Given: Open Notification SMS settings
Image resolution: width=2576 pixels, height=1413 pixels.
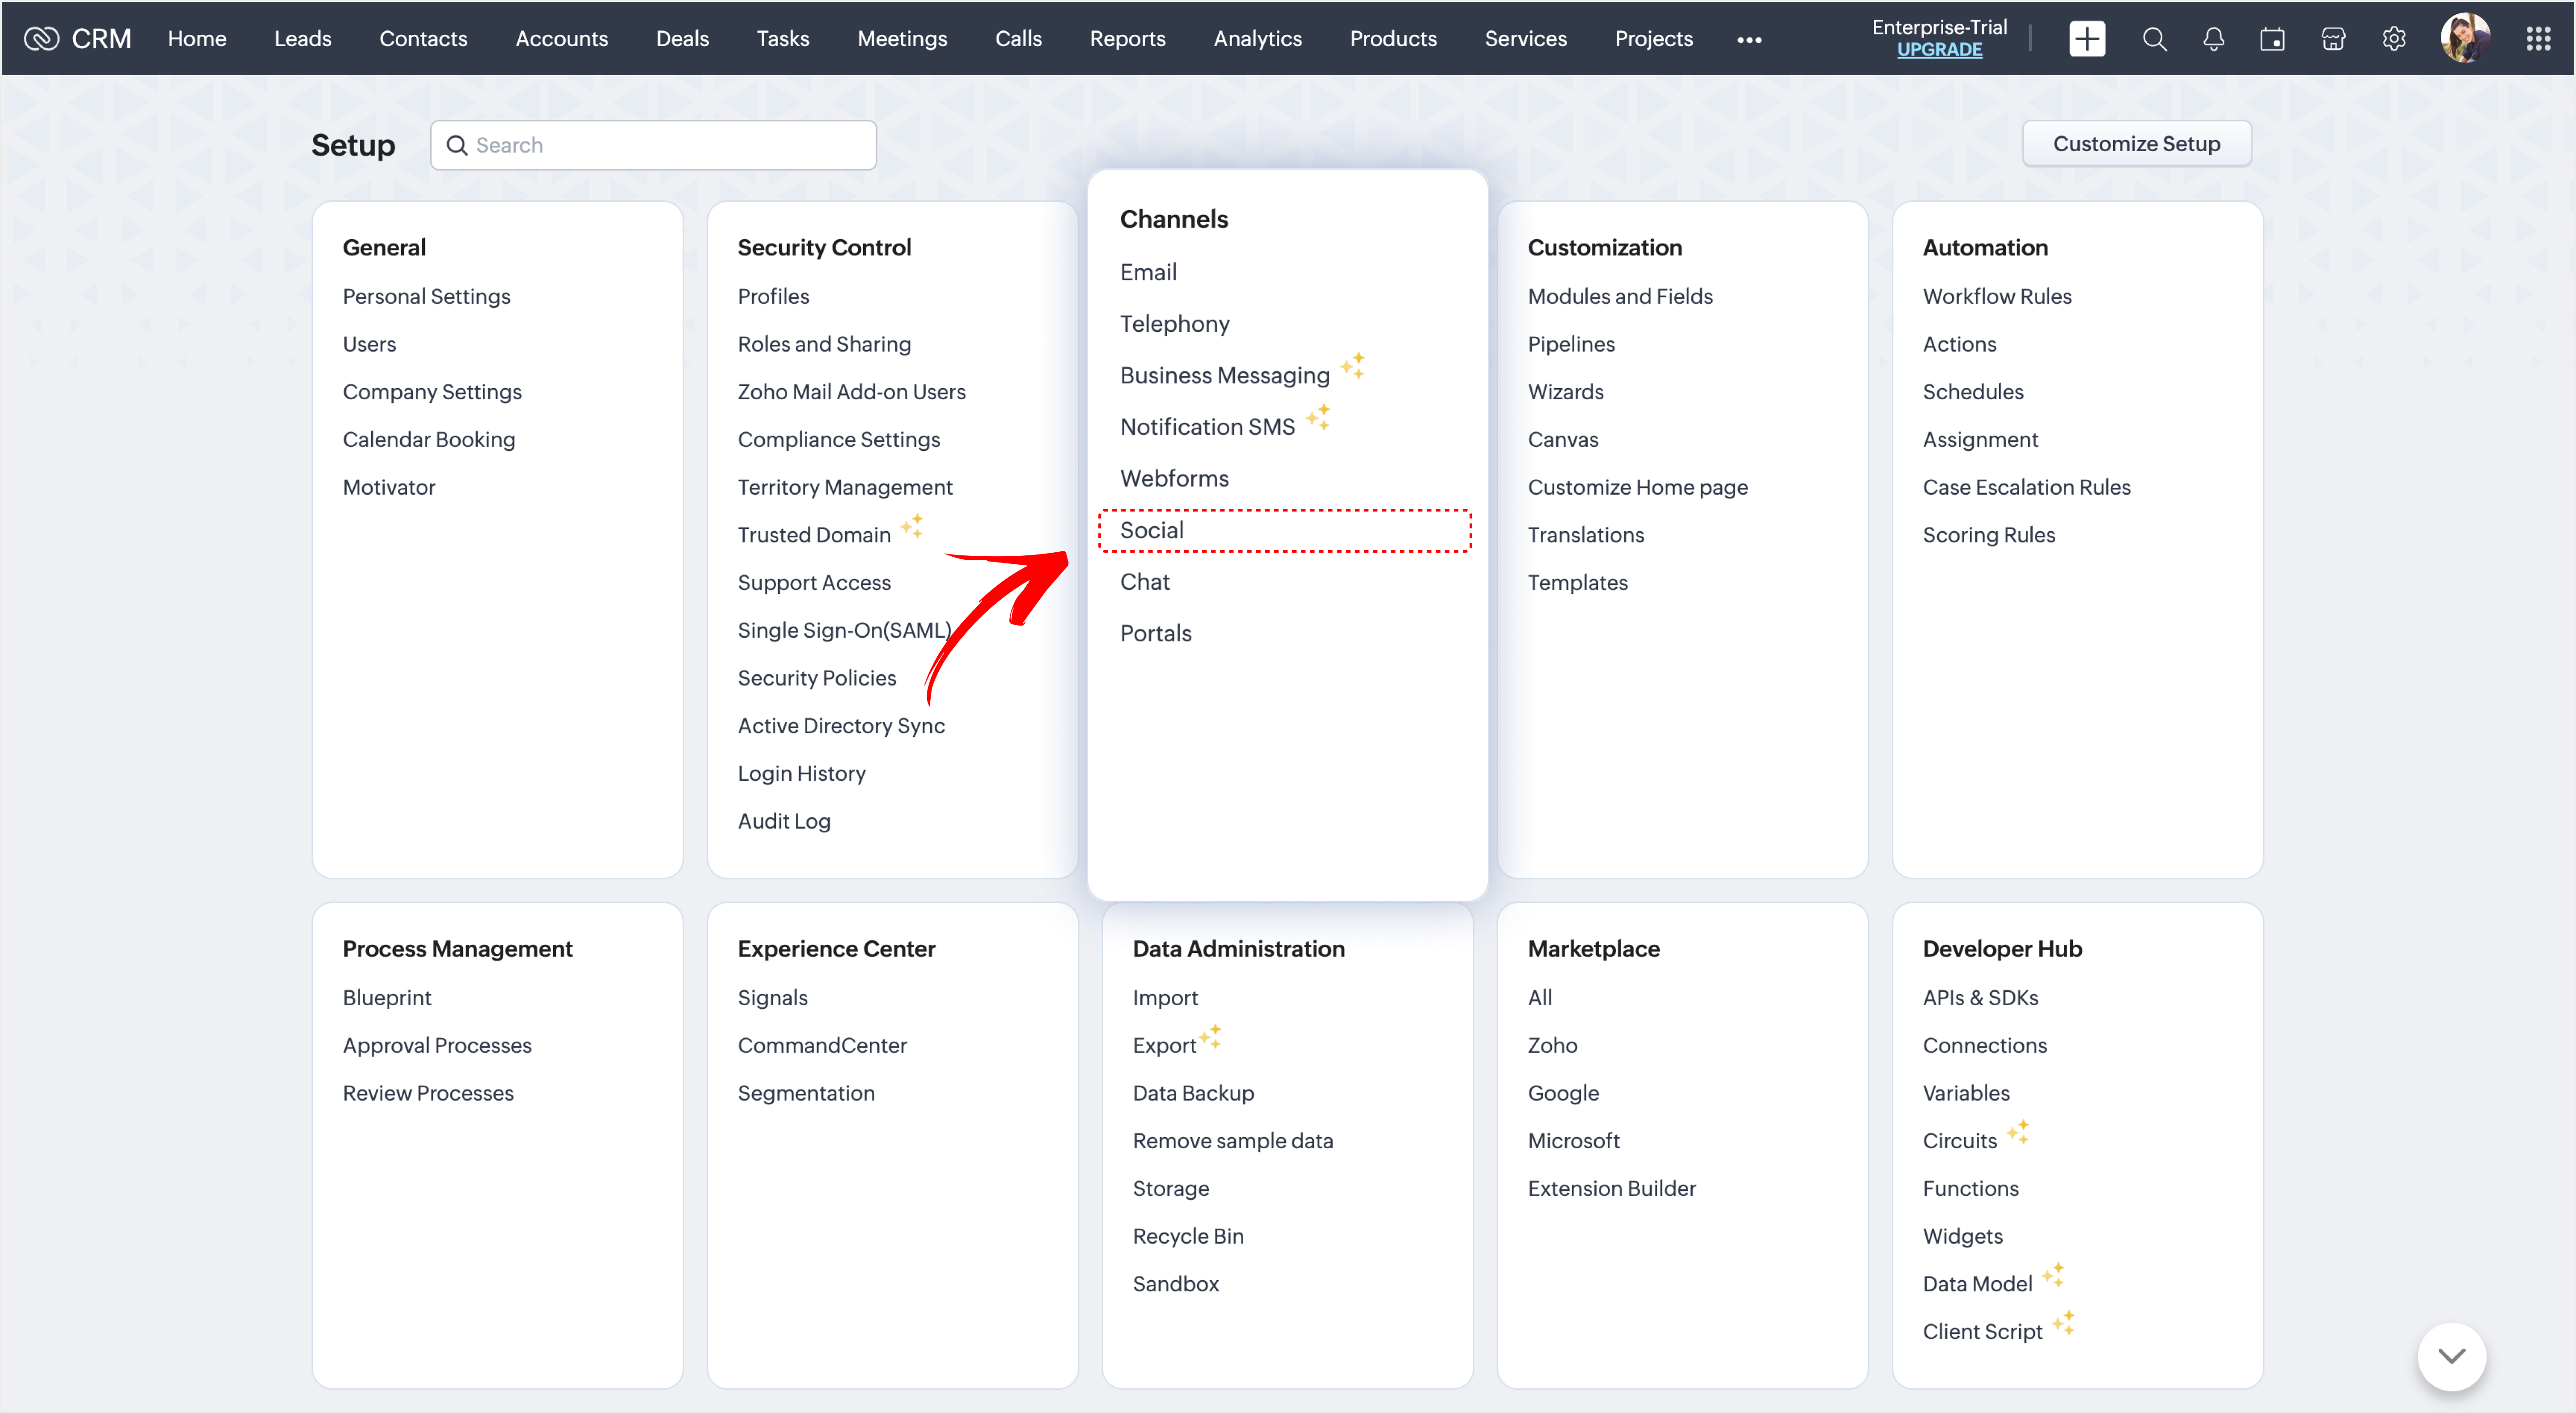Looking at the screenshot, I should (1207, 427).
